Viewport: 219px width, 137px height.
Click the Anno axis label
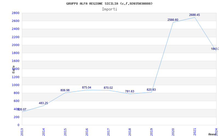pyautogui.click(x=212, y=134)
